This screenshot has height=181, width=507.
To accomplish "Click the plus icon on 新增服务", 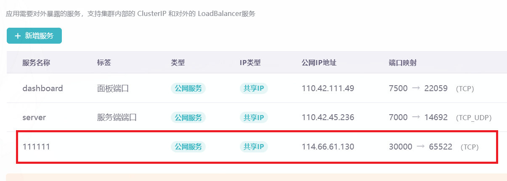I will point(18,36).
